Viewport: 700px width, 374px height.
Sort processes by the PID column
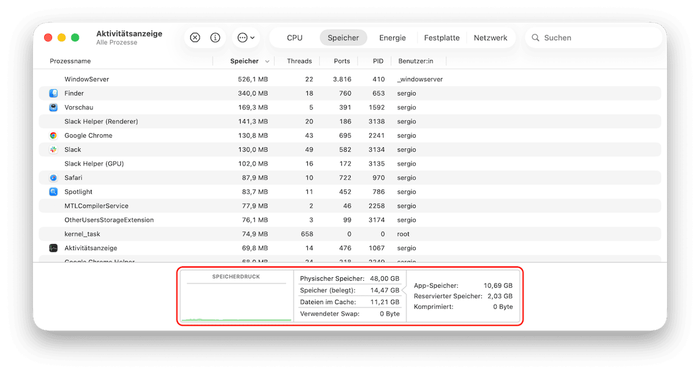(x=378, y=61)
